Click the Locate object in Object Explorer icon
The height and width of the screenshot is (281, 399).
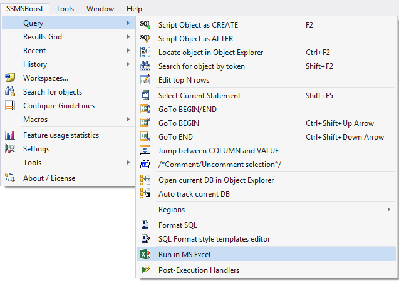[145, 53]
